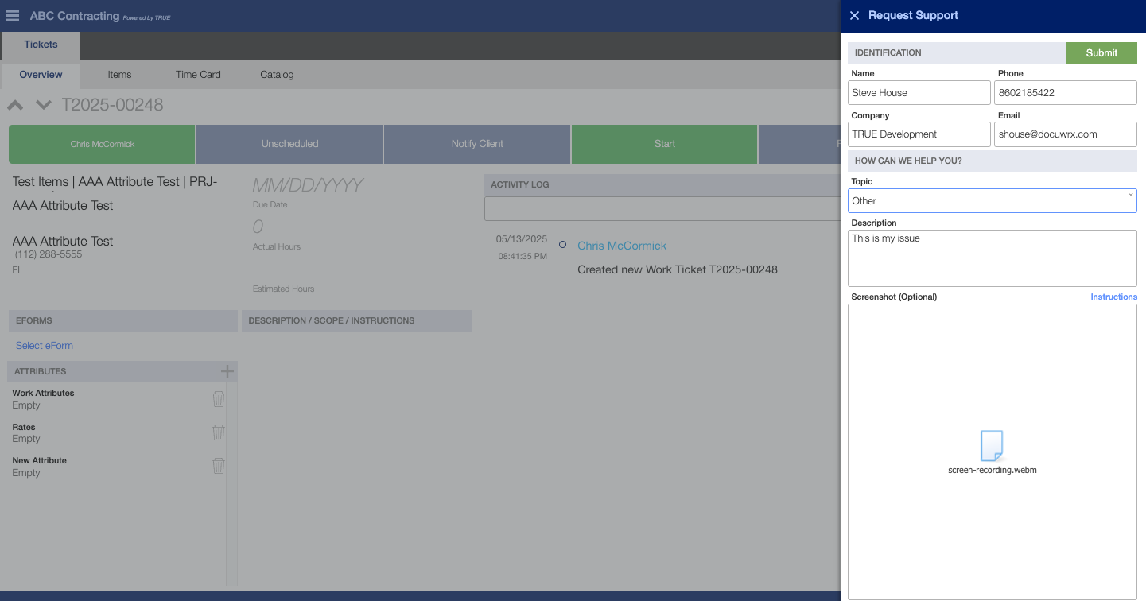Click the green Start button
Viewport: 1146px width, 601px height.
pos(665,144)
